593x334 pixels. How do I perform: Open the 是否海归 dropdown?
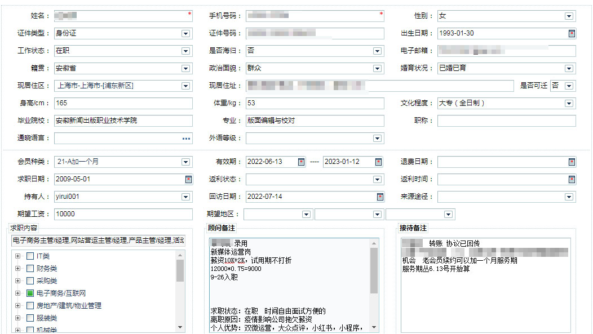click(x=377, y=51)
